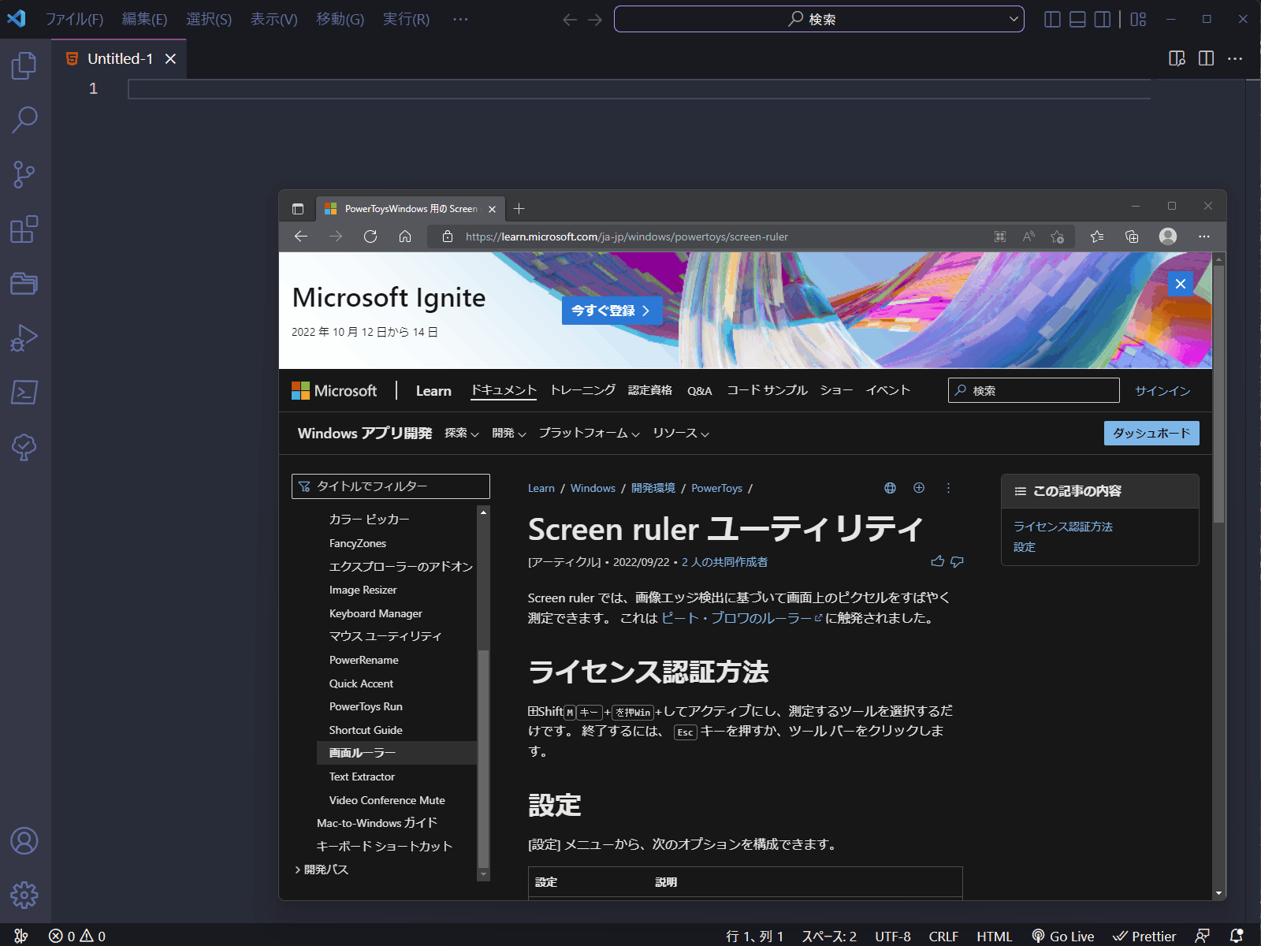Click the Manage gear icon

[x=24, y=895]
